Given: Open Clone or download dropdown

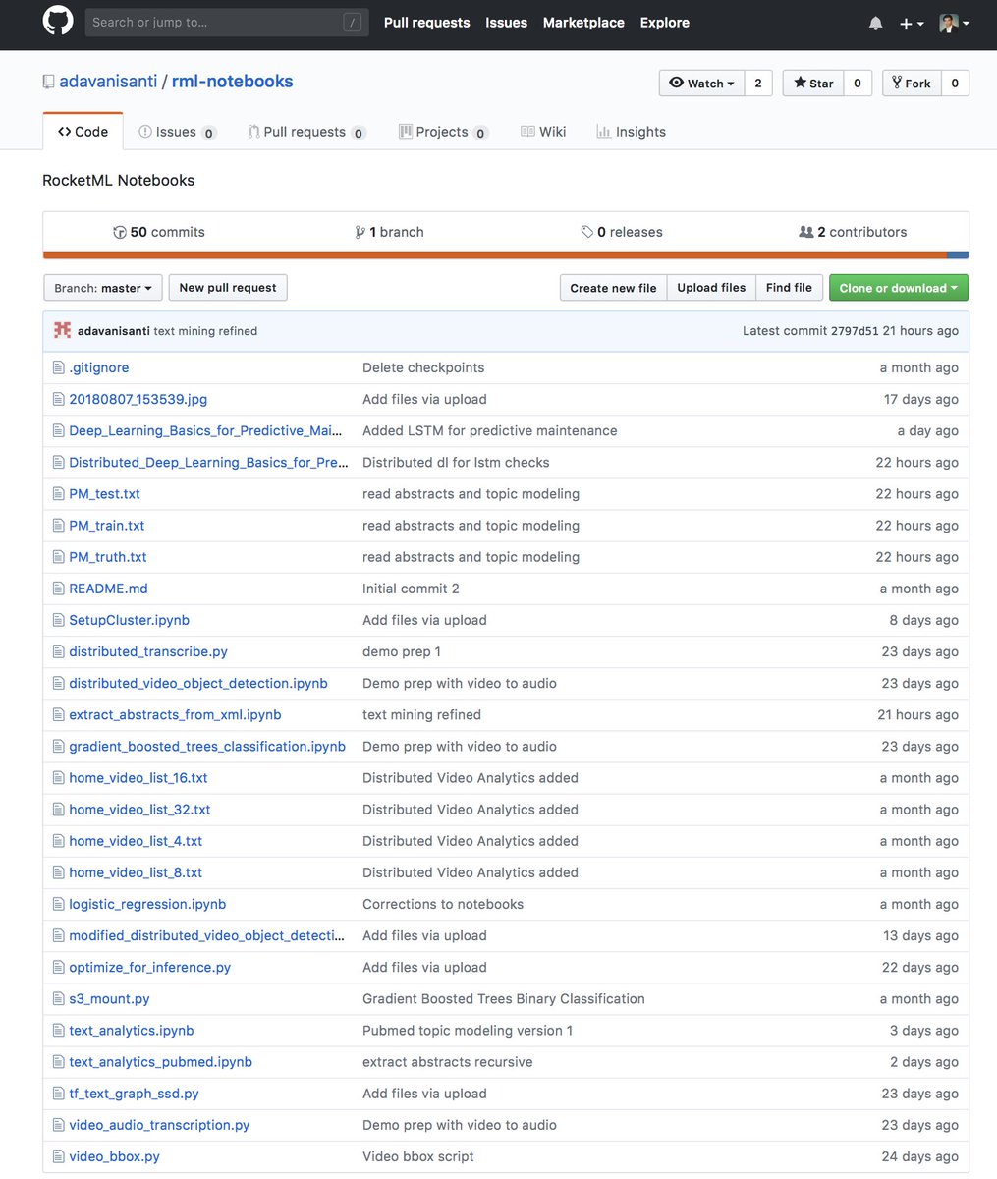Looking at the screenshot, I should click(x=899, y=288).
